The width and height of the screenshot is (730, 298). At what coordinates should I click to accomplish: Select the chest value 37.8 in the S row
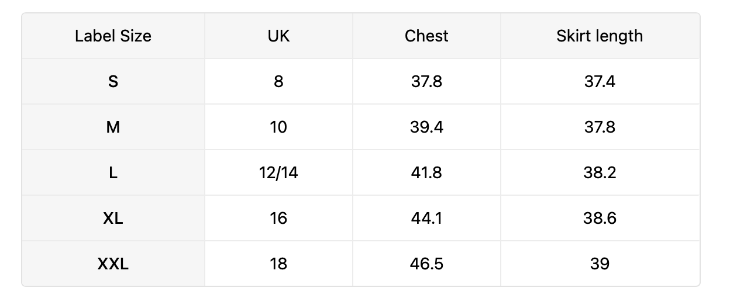(426, 81)
